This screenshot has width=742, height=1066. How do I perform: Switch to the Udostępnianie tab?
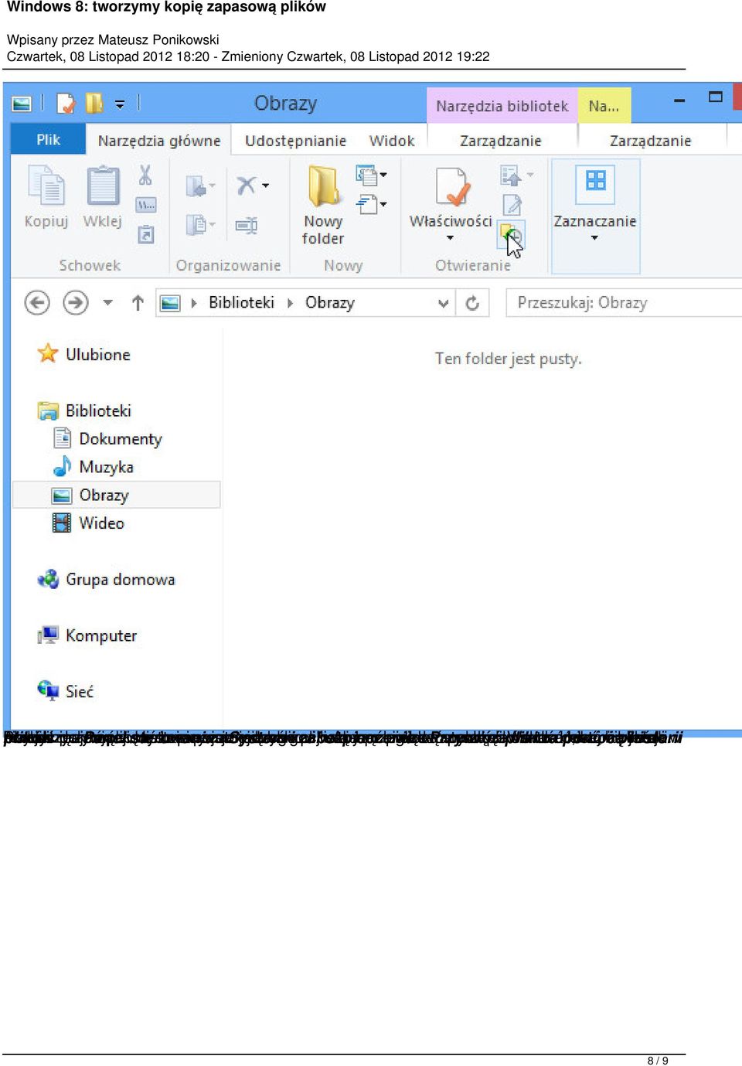(295, 141)
